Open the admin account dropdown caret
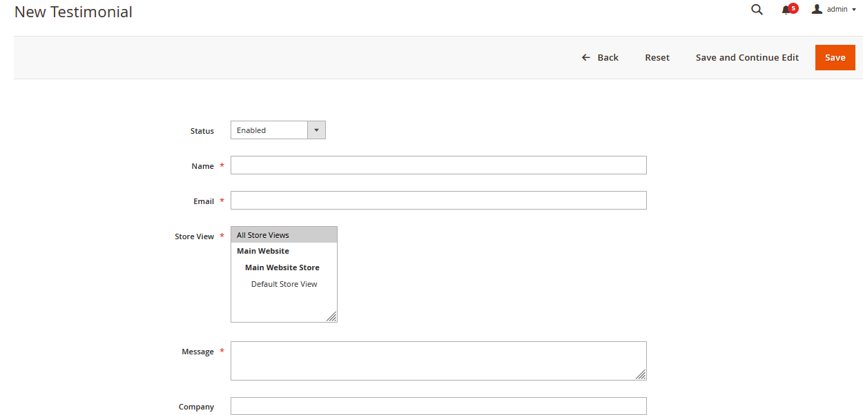The width and height of the screenshot is (863, 415). 854,10
